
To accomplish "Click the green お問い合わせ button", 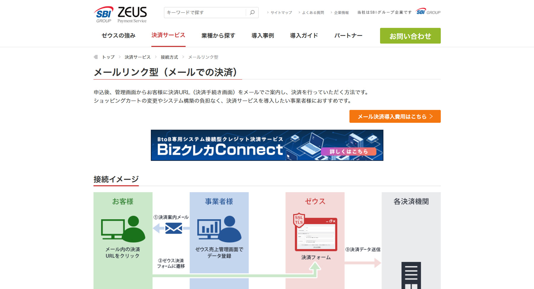I will [x=410, y=36].
